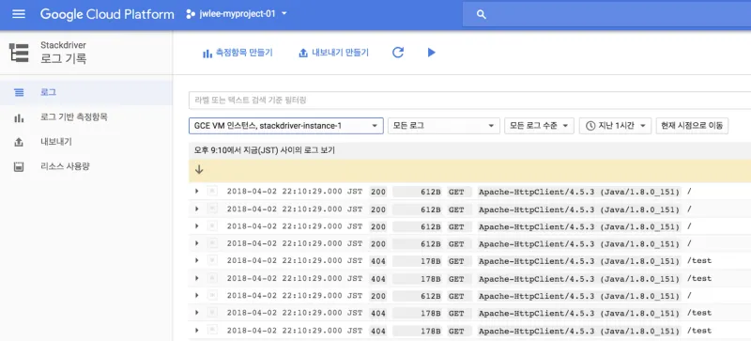This screenshot has height=341, width=751.
Task: Refresh the logs with the reload icon
Action: click(398, 53)
